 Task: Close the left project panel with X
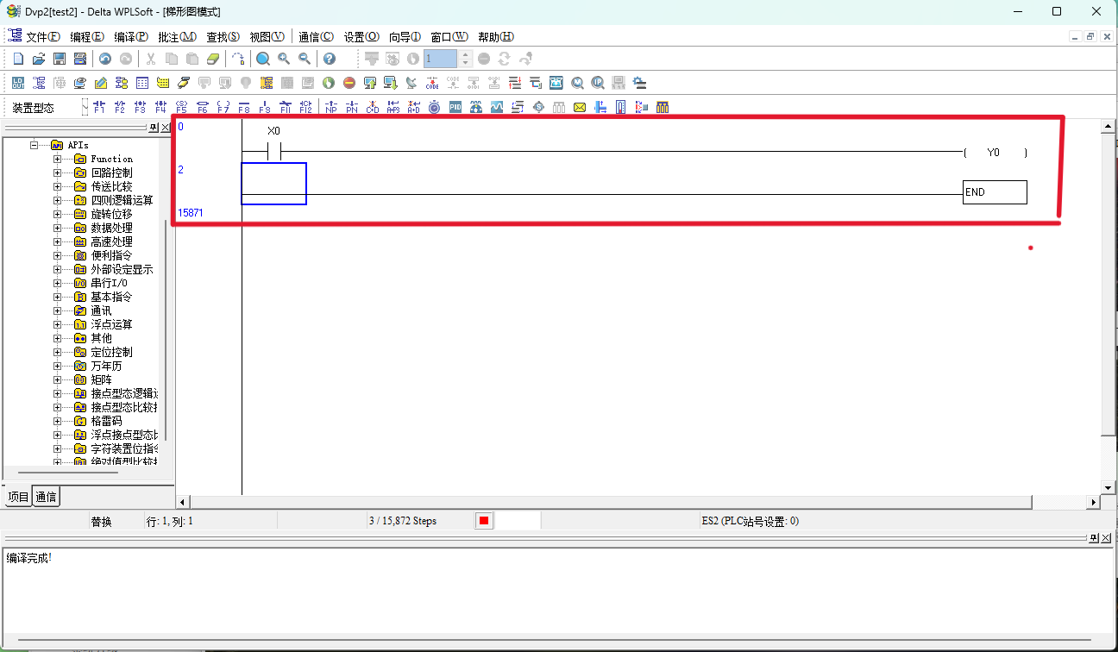[x=166, y=128]
